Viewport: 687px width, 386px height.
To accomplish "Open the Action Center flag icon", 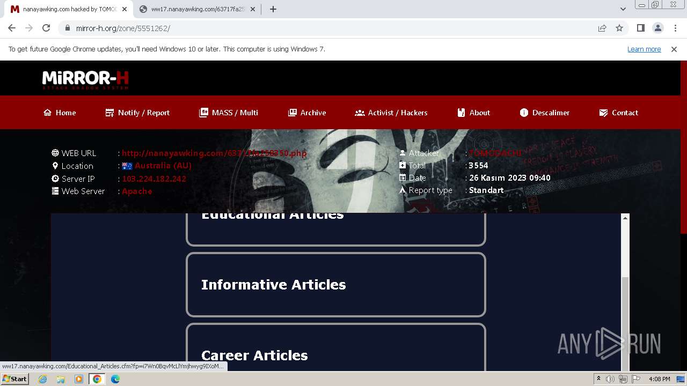I will [x=636, y=379].
